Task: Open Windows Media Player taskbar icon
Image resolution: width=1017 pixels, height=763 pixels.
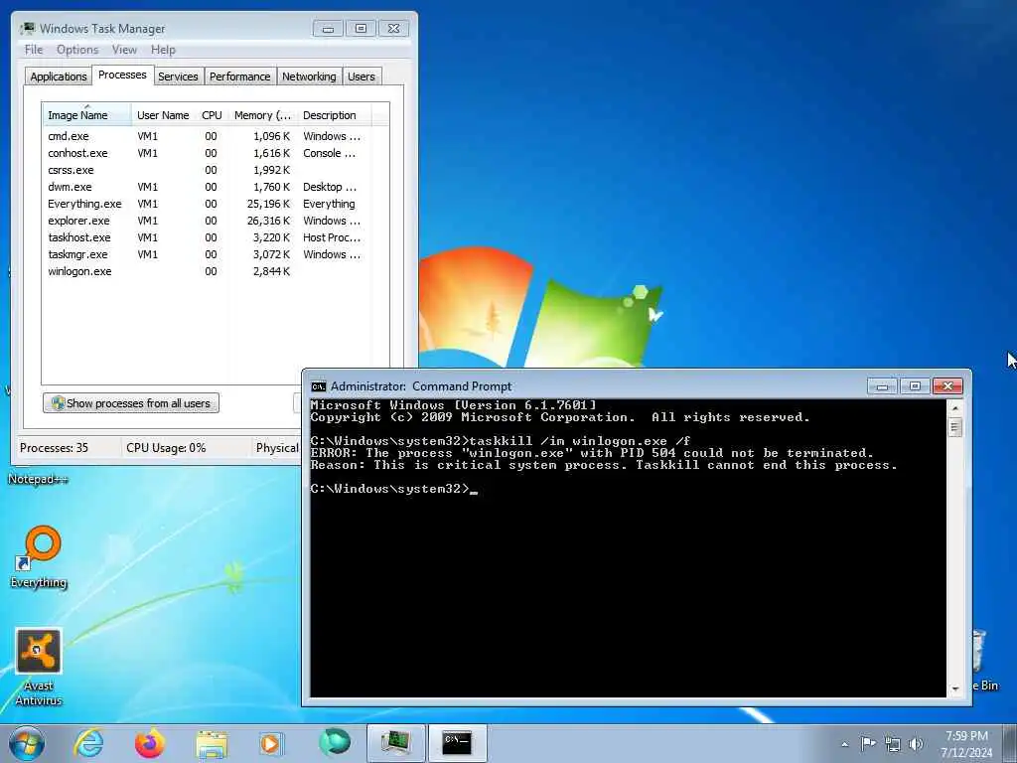Action: tap(270, 743)
